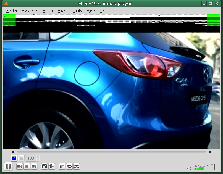The height and width of the screenshot is (174, 223).
Task: Toggle the teletext activation button
Action: click(14, 158)
